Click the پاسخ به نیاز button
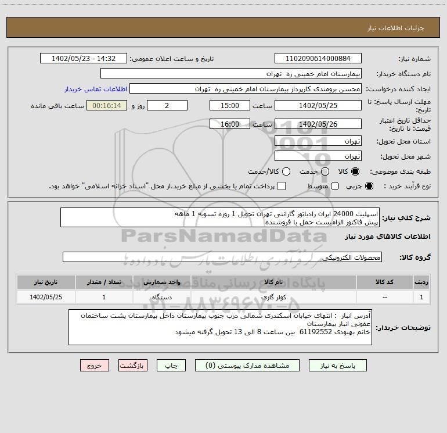The height and width of the screenshot is (433, 447). (337, 366)
